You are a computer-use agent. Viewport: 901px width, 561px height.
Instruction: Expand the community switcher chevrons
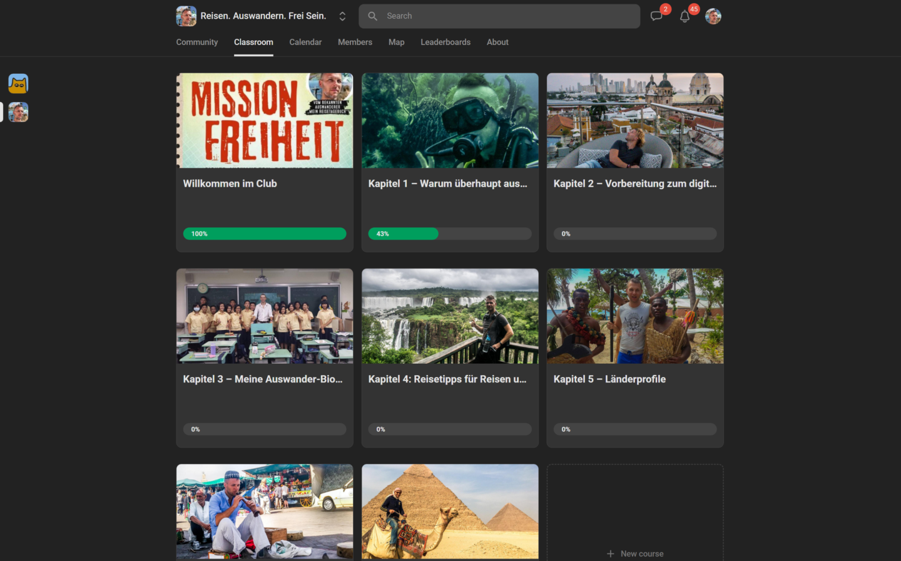[x=342, y=16]
